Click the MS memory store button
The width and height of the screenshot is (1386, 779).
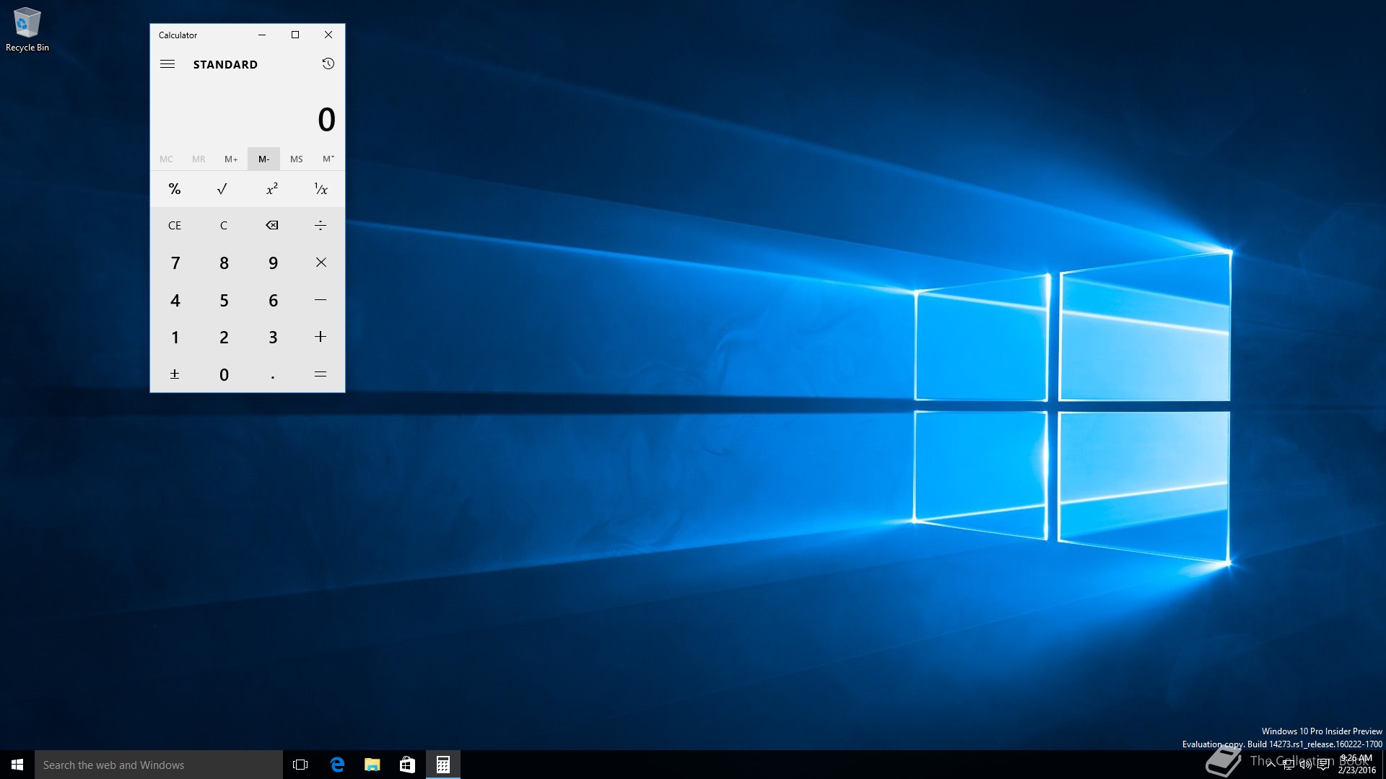coord(296,159)
